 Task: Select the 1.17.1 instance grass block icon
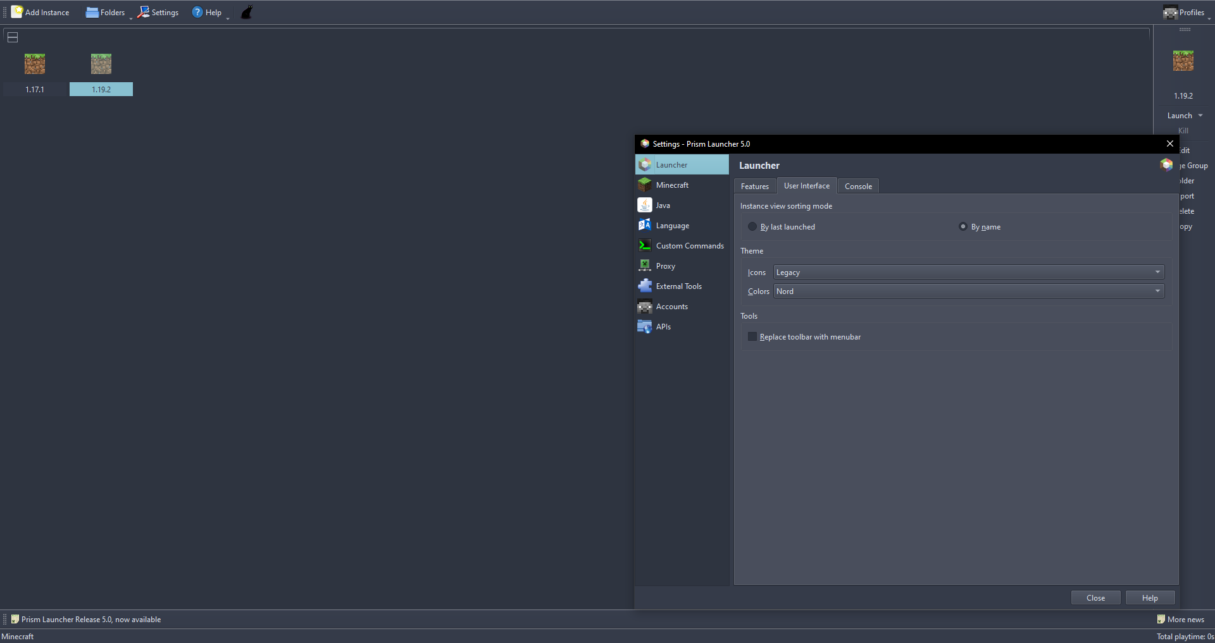[x=35, y=63]
